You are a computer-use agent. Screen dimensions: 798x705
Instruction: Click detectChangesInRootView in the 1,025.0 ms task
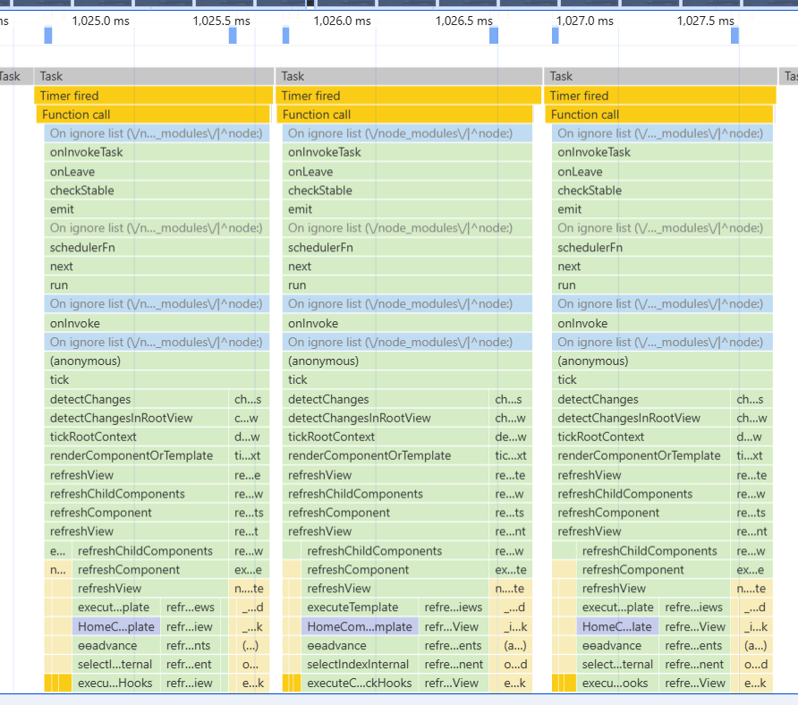pos(136,418)
